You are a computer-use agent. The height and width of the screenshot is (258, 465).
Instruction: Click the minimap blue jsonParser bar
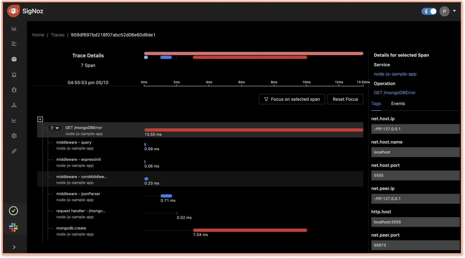click(166, 57)
